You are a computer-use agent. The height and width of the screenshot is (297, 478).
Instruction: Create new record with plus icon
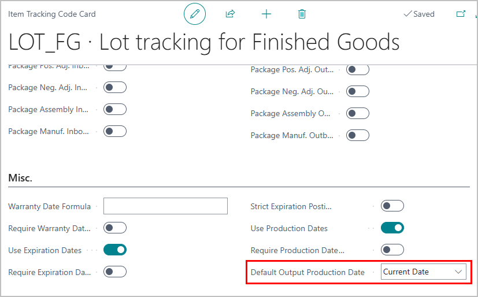pyautogui.click(x=266, y=14)
